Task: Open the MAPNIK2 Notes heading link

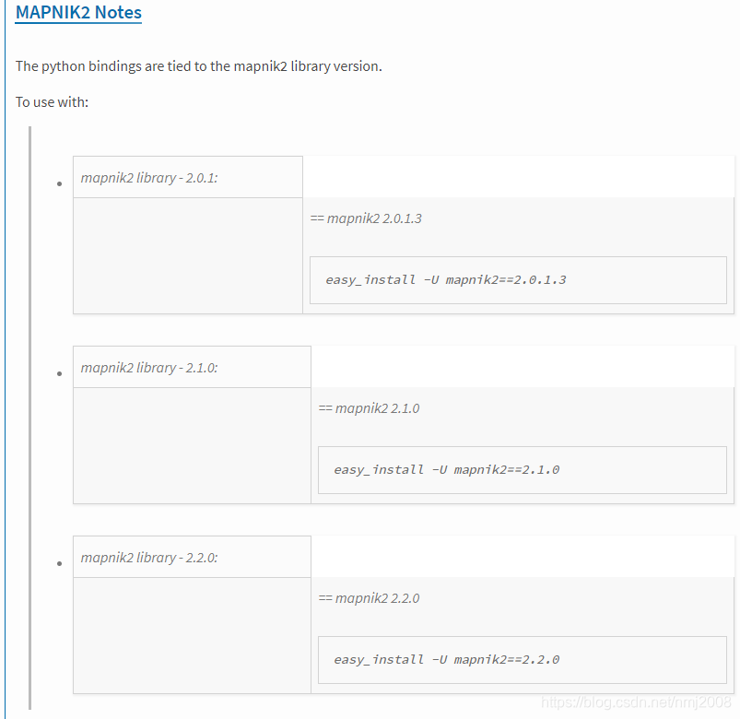Action: point(78,13)
